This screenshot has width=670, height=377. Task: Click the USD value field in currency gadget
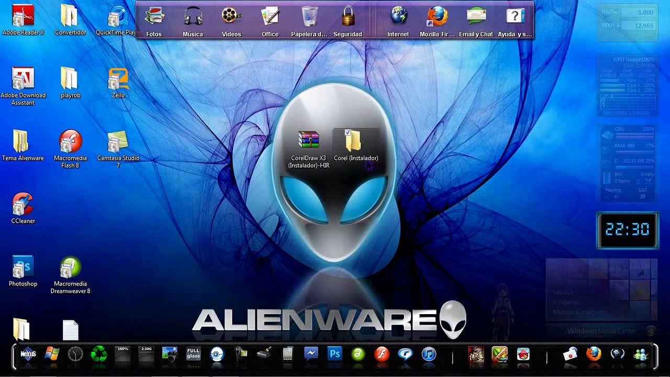[x=638, y=13]
